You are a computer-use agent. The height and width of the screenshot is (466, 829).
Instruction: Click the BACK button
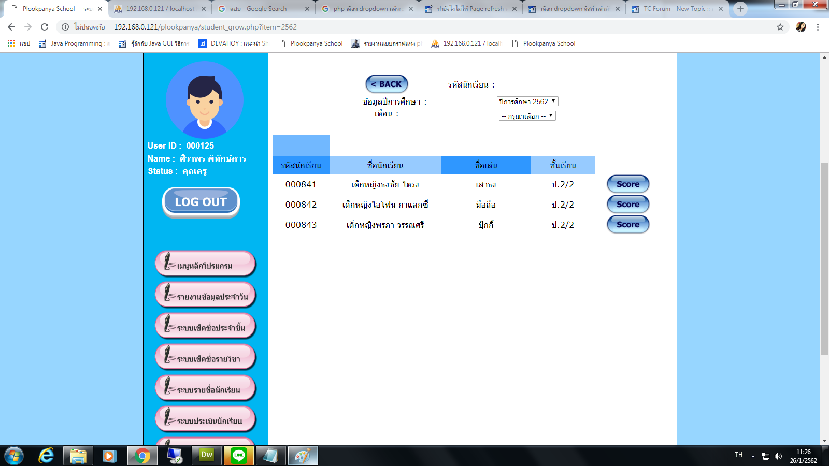point(387,84)
